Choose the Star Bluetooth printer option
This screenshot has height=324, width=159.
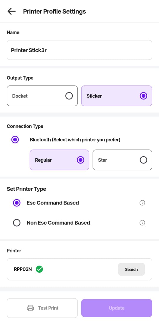pyautogui.click(x=122, y=160)
